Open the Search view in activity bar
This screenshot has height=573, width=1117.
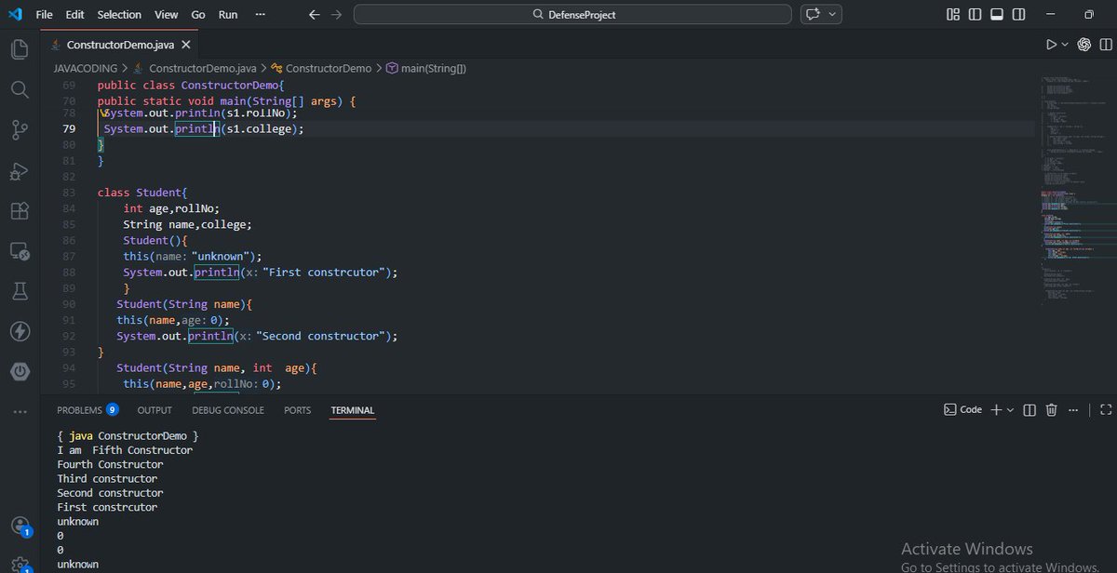pyautogui.click(x=20, y=89)
